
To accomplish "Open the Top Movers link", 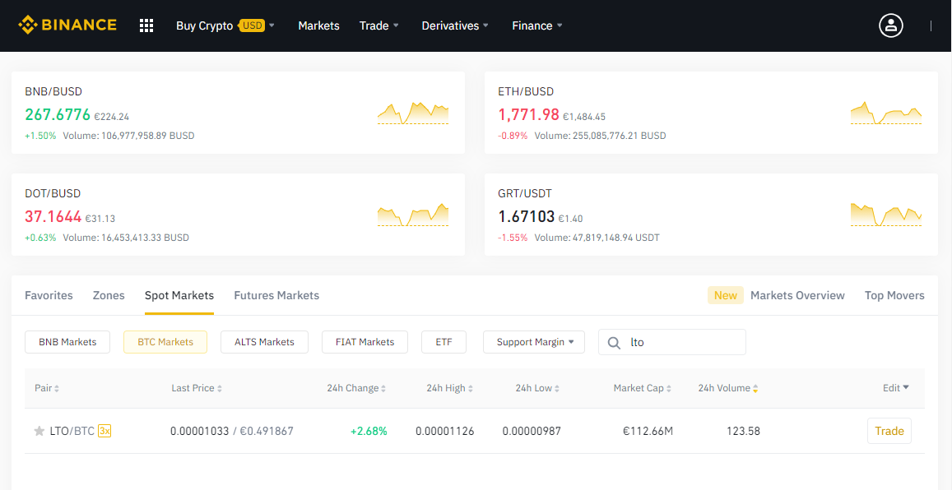I will point(894,295).
